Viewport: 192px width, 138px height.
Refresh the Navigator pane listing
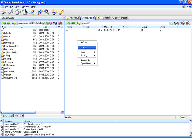[183, 23]
